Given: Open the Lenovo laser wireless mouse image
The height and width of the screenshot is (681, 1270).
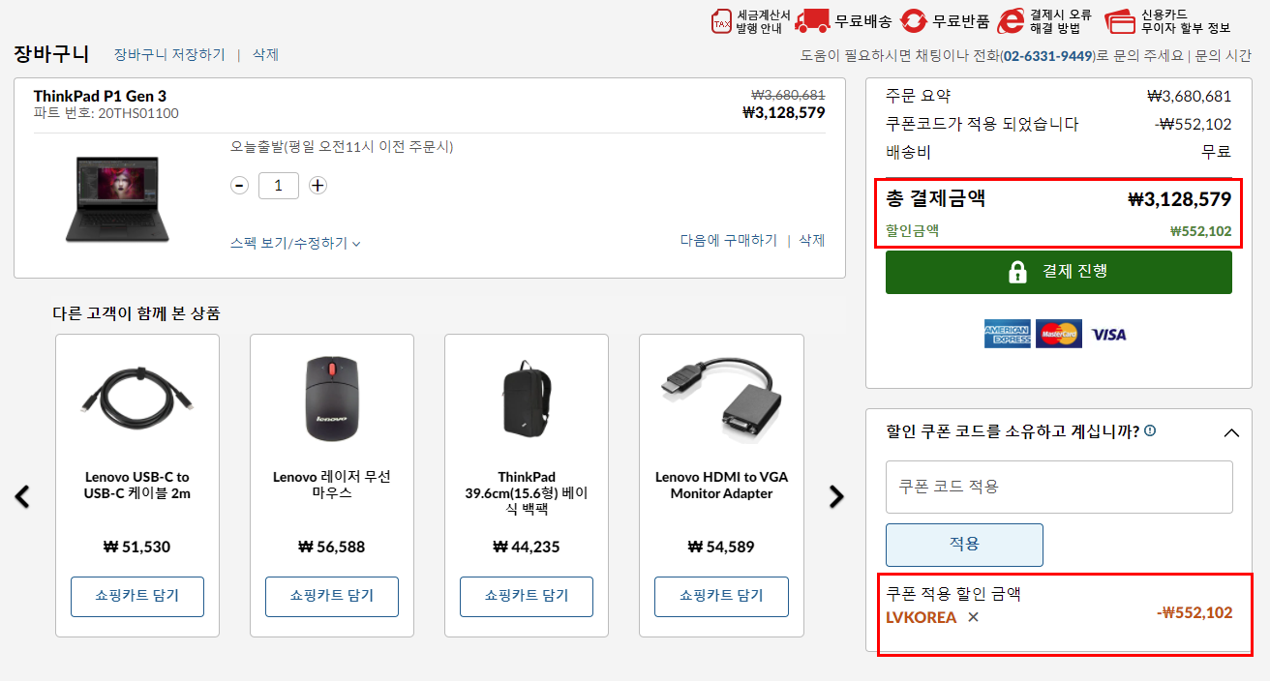Looking at the screenshot, I should pyautogui.click(x=332, y=399).
